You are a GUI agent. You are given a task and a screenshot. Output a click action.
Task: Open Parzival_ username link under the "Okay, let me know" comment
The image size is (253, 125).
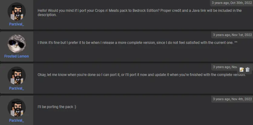pyautogui.click(x=17, y=88)
